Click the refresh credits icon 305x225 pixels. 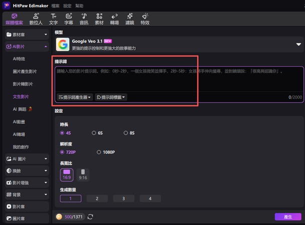90,216
